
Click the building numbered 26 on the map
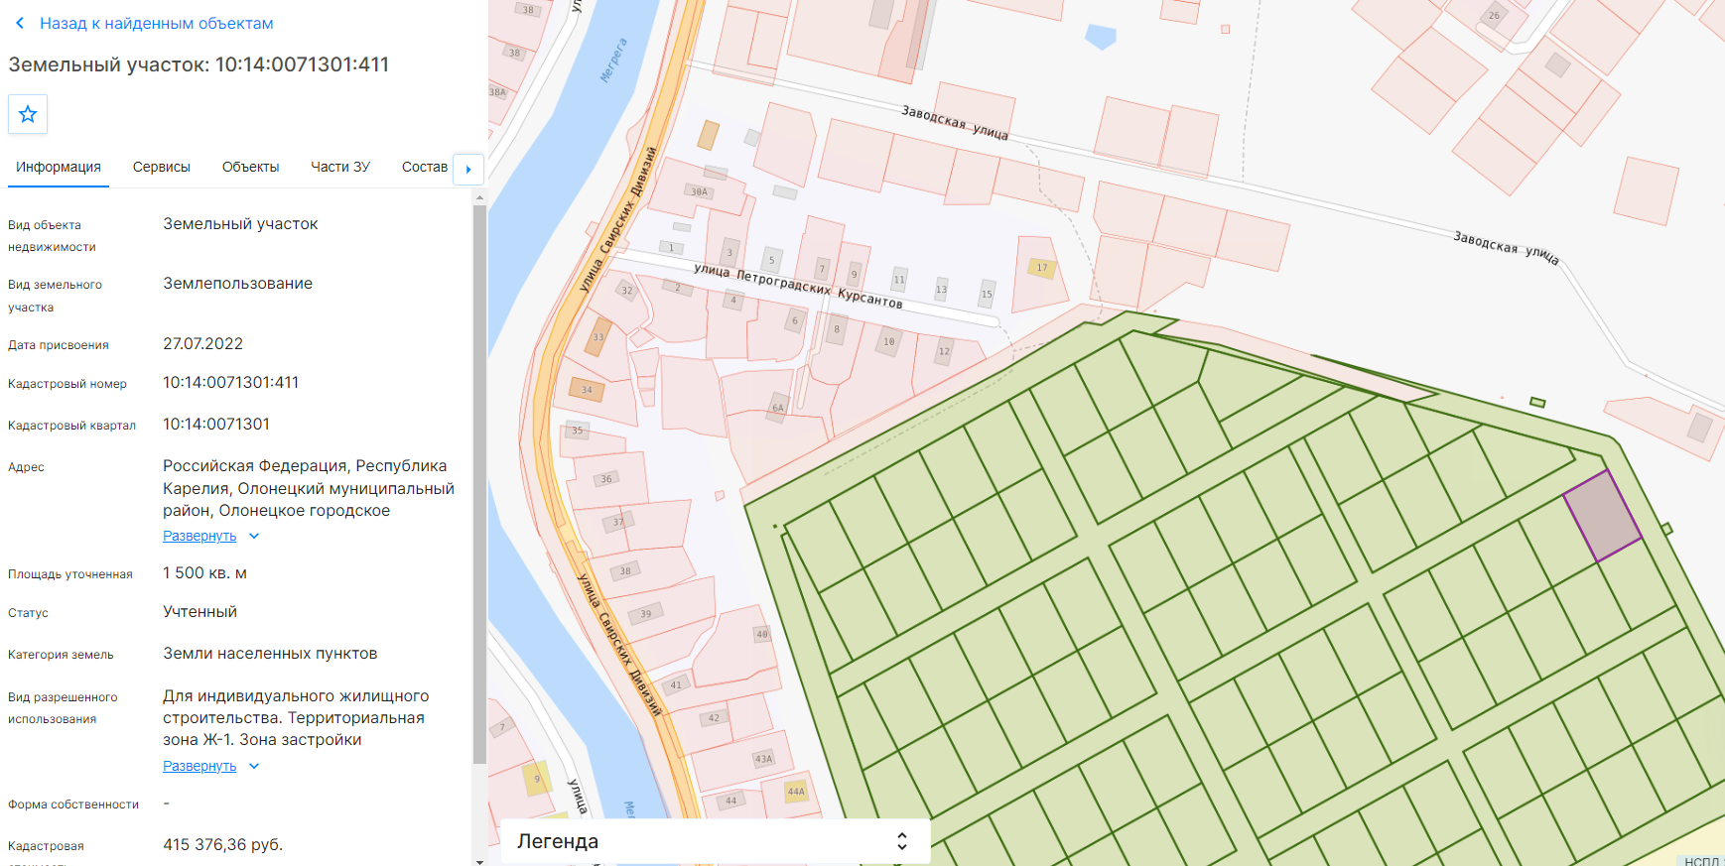coord(1494,16)
